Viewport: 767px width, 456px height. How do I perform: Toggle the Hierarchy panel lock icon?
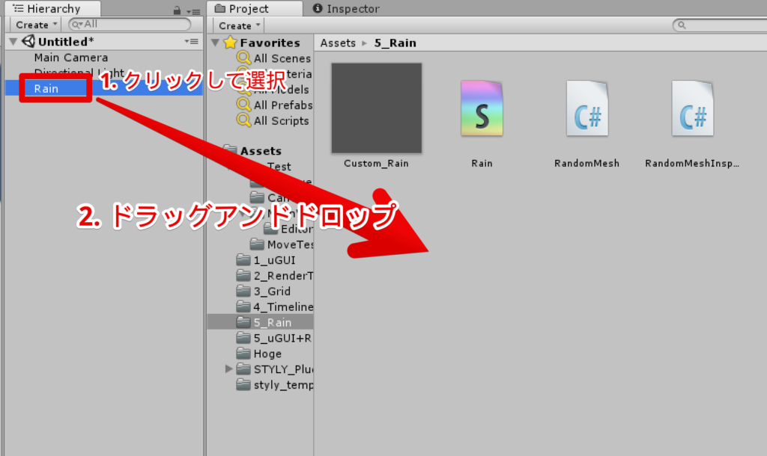177,10
